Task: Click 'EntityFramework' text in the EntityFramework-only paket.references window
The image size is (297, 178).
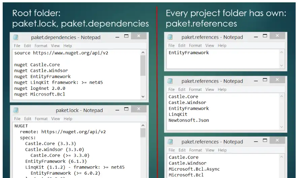Action: [x=189, y=52]
